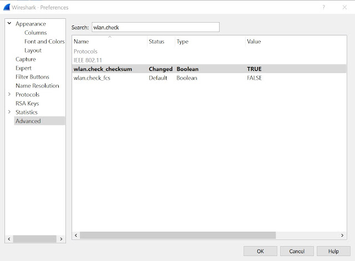Select Protocols in the sidebar tree
Screen dimensions: 355x261
click(x=27, y=95)
